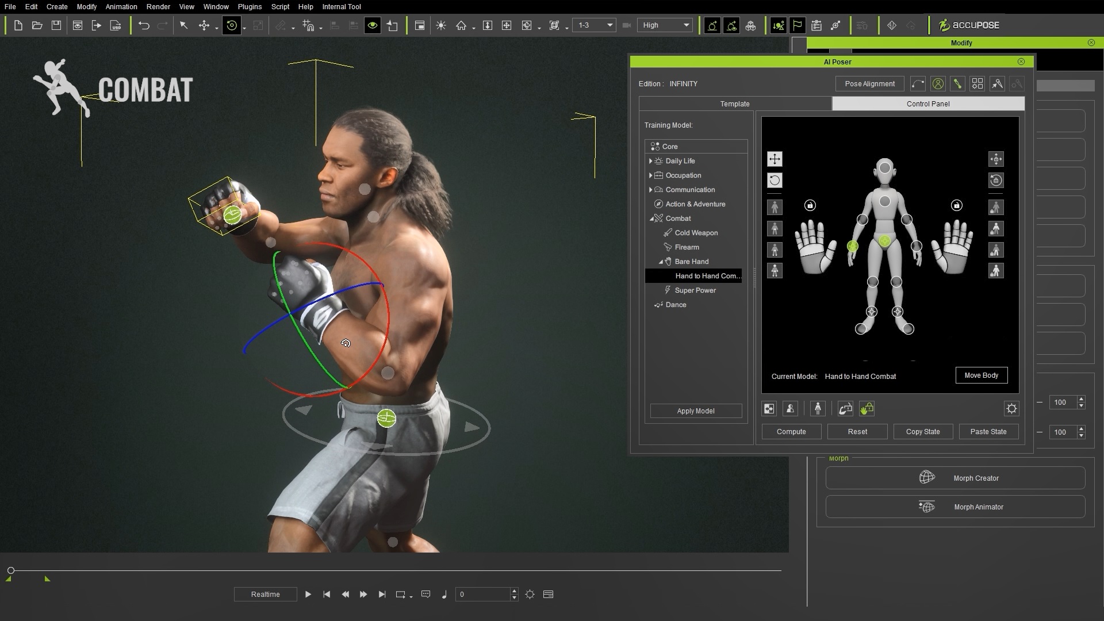Click the light sun icon in toolbar
Image resolution: width=1104 pixels, height=621 pixels.
tap(441, 25)
